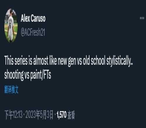
Task: Click the word 'series' in the tweet
Action: coord(21,61)
